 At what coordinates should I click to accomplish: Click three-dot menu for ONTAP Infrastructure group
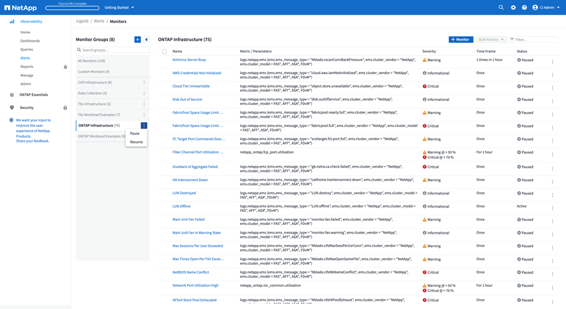tap(144, 125)
